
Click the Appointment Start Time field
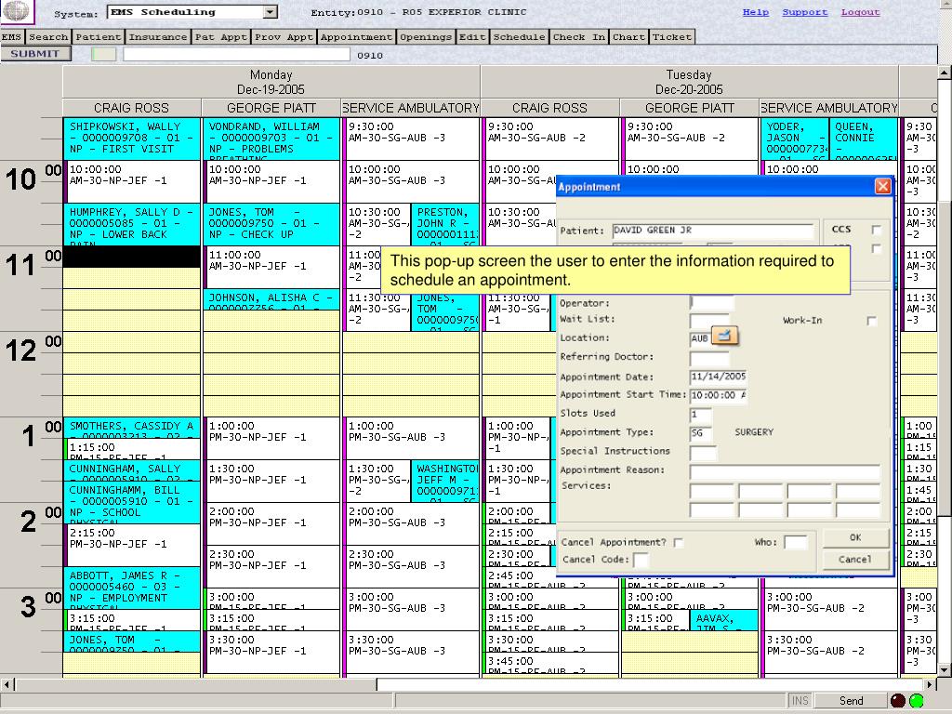(x=719, y=395)
